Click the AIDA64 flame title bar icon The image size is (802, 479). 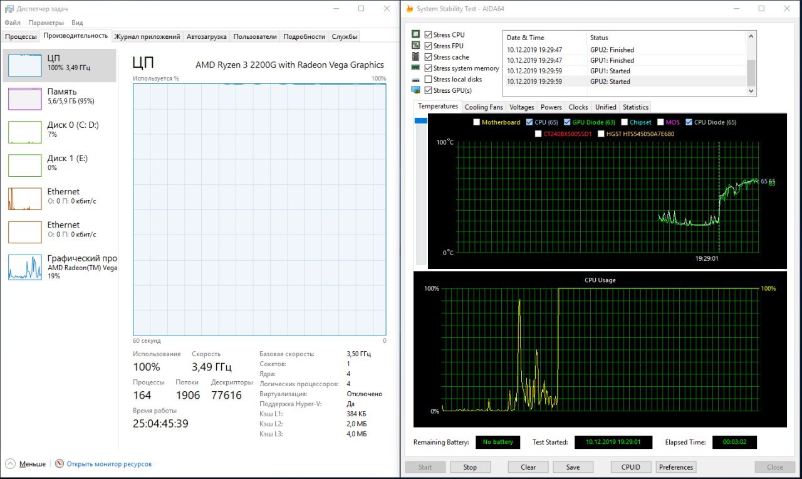click(409, 9)
